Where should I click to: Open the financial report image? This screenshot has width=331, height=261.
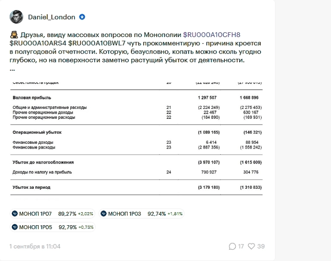coord(136,138)
